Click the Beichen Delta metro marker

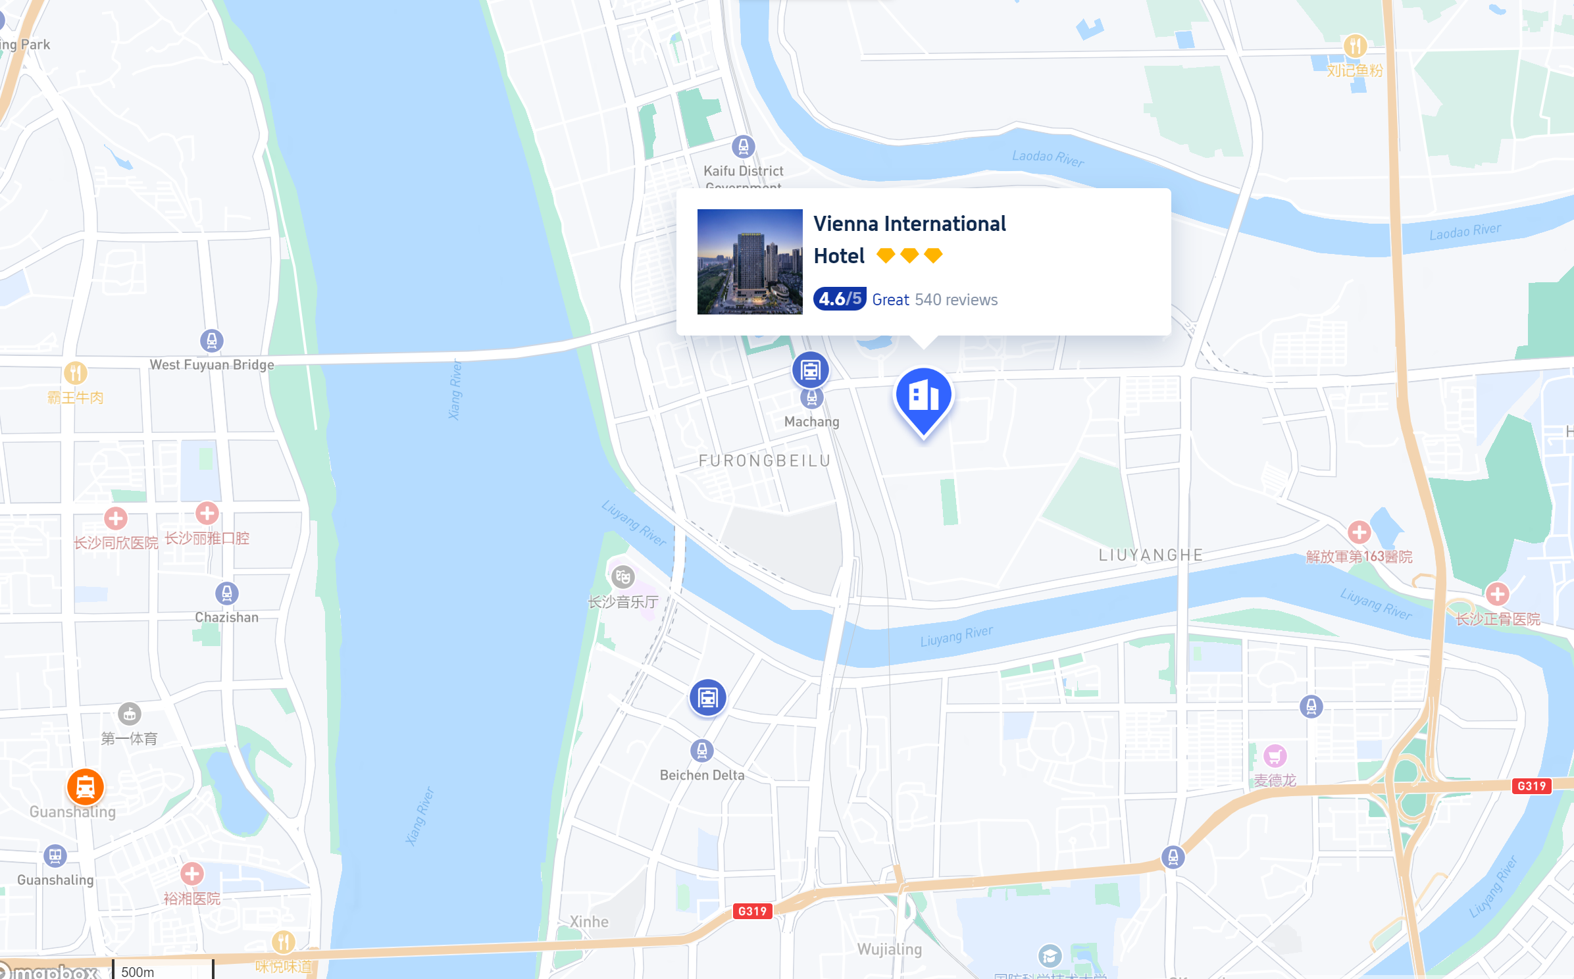(x=701, y=751)
